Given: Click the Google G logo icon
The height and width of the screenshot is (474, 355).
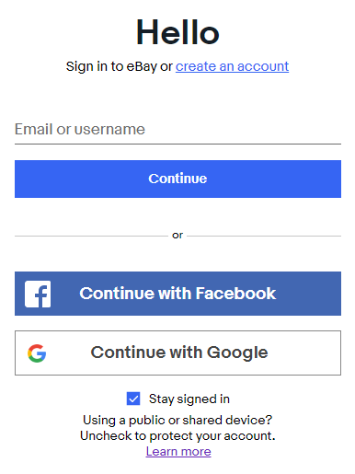Looking at the screenshot, I should pos(37,353).
